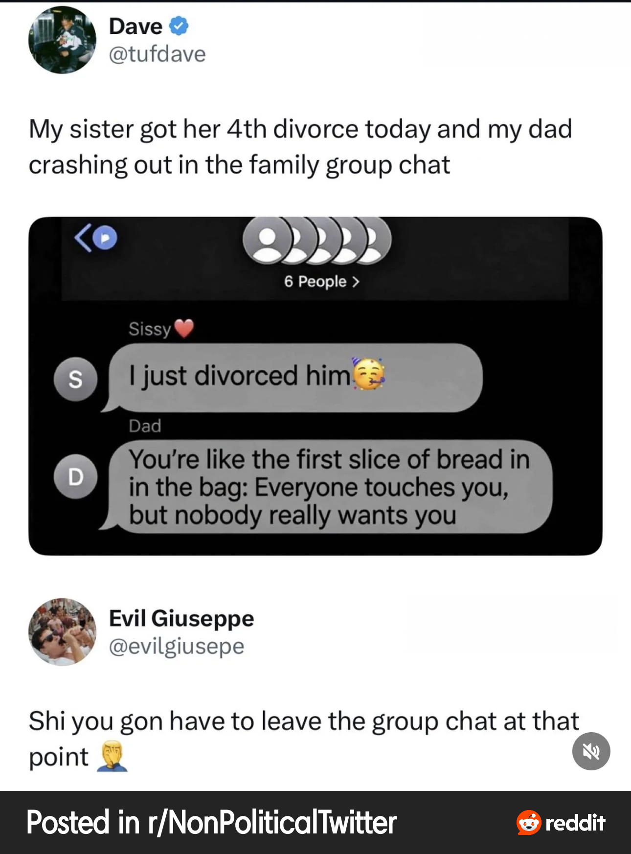
Task: Tap the back chevron in the chat screenshot
Action: tap(83, 238)
